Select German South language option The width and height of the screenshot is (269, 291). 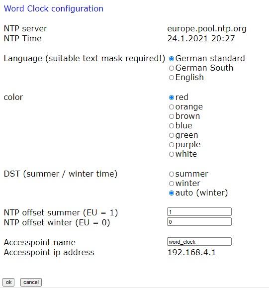click(x=172, y=68)
